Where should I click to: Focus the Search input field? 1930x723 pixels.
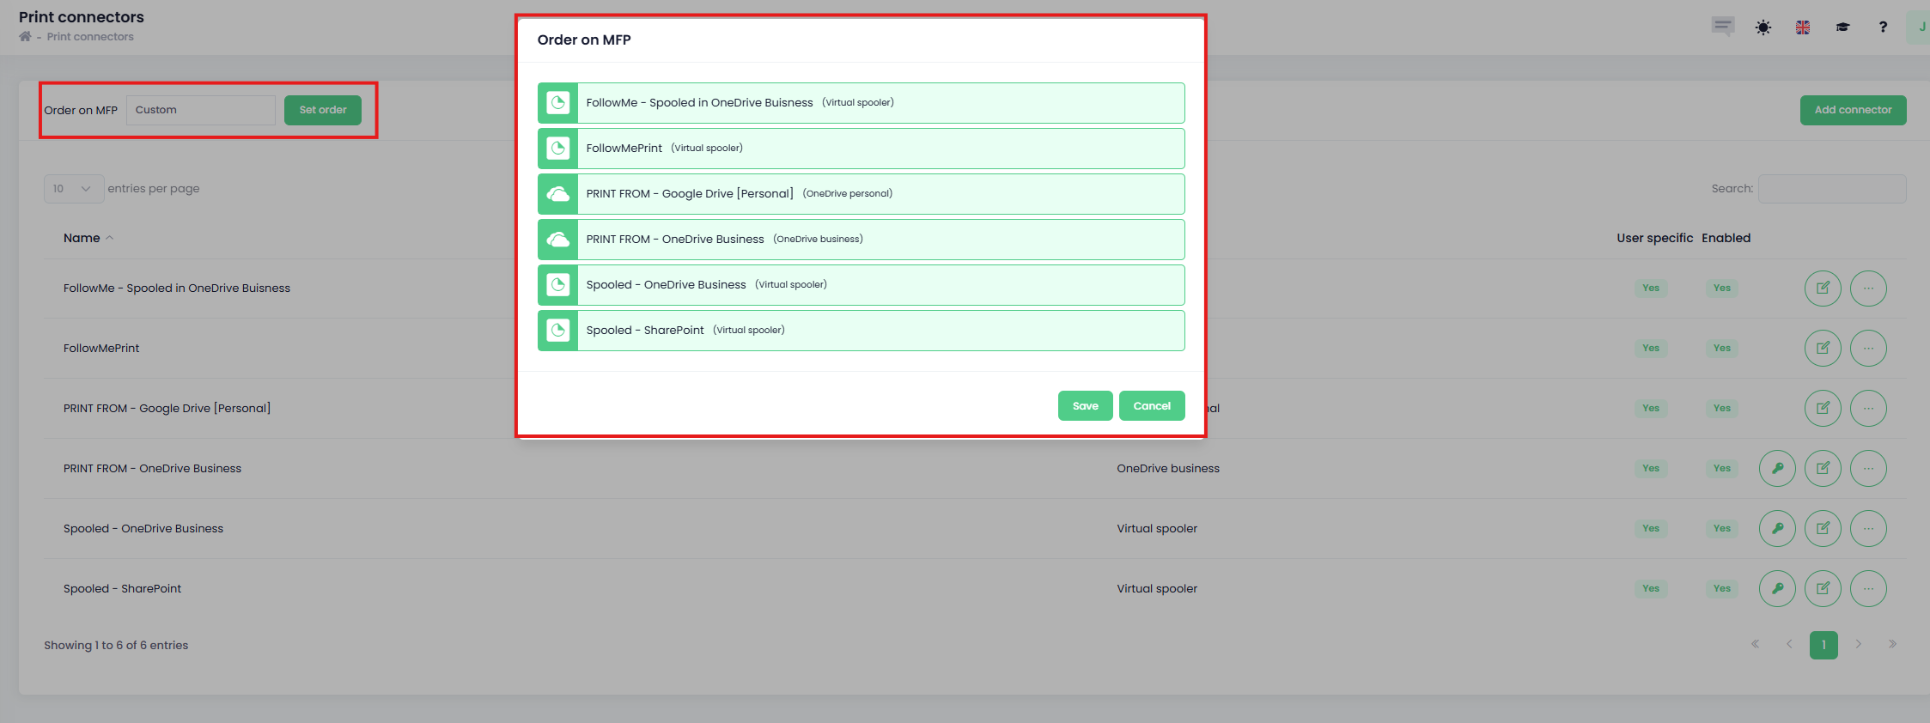pyautogui.click(x=1831, y=189)
